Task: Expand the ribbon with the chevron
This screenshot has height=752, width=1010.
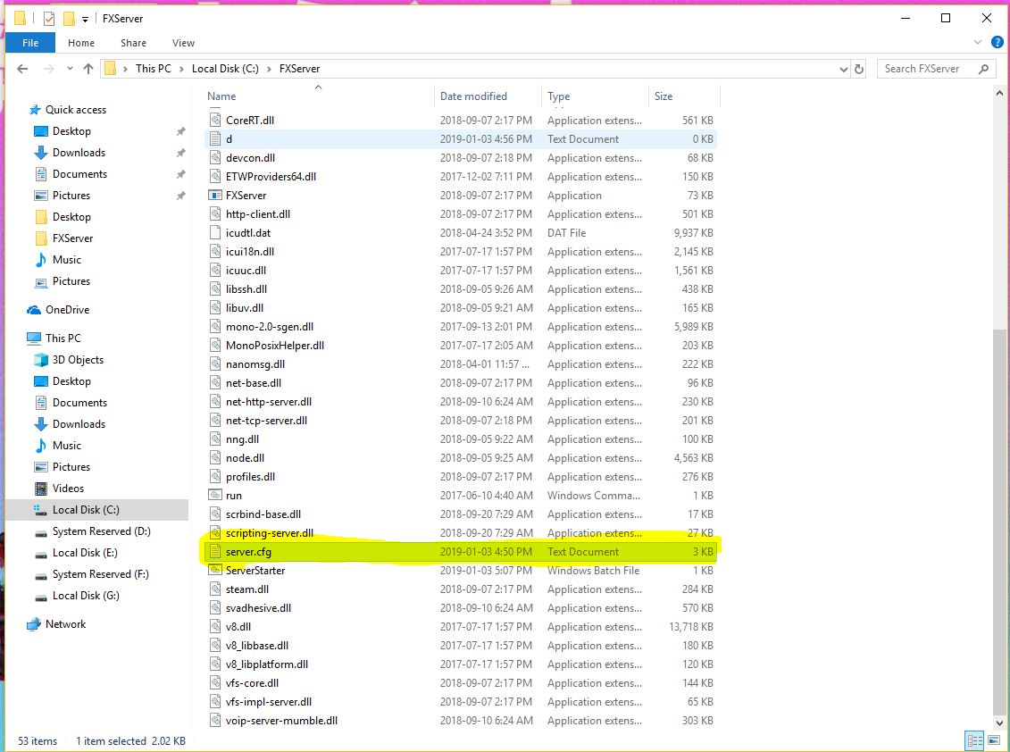Action: coord(979,41)
